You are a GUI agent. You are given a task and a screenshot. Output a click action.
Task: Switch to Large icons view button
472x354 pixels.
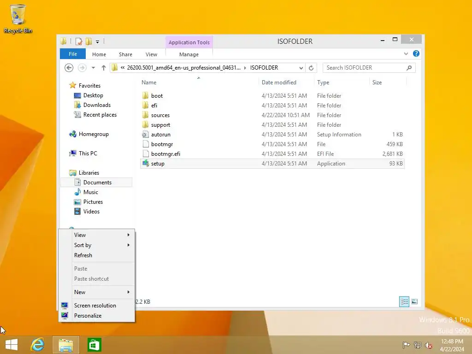coord(414,301)
